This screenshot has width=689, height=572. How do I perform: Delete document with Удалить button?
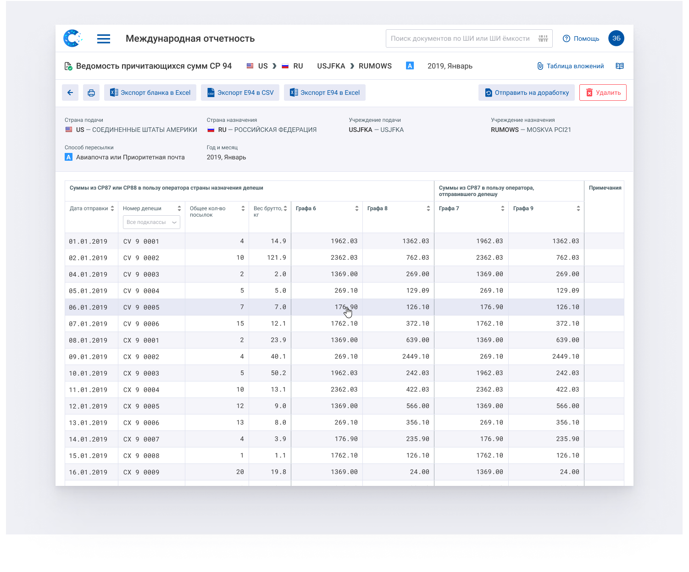tap(603, 93)
